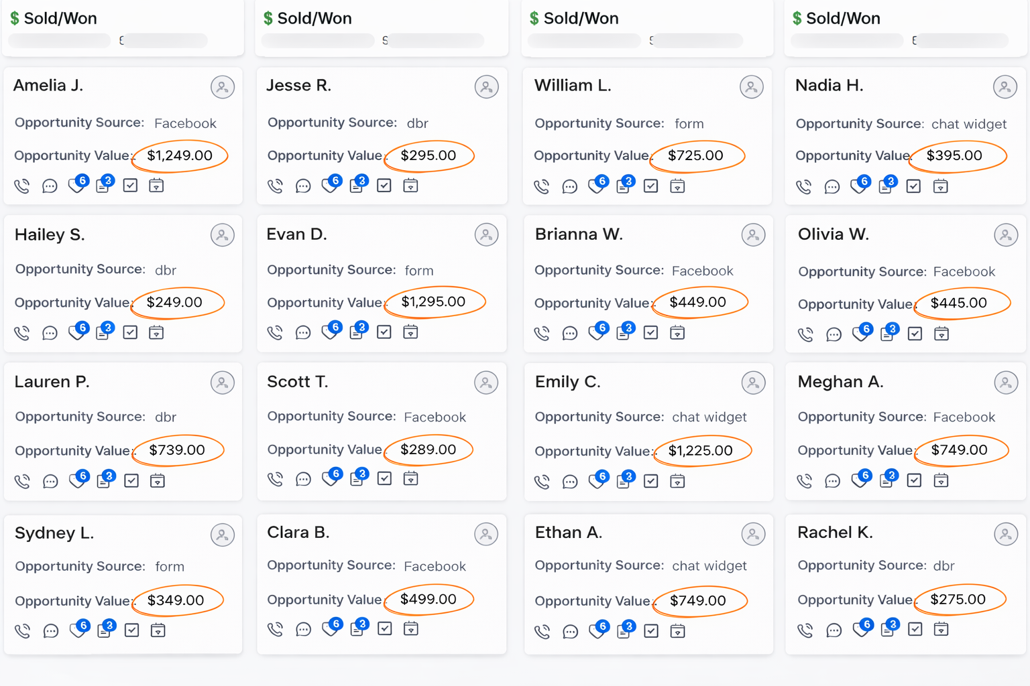Viewport: 1030px width, 686px height.
Task: Click the task checkbox icon on Clara B.'s card
Action: click(x=384, y=628)
